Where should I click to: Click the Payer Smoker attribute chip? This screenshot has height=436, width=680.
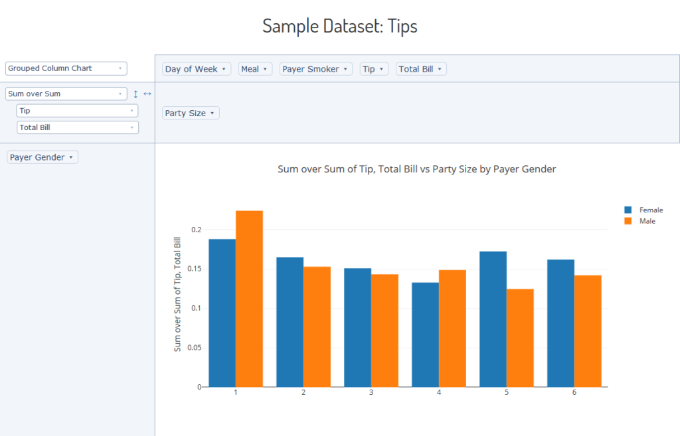pos(315,69)
